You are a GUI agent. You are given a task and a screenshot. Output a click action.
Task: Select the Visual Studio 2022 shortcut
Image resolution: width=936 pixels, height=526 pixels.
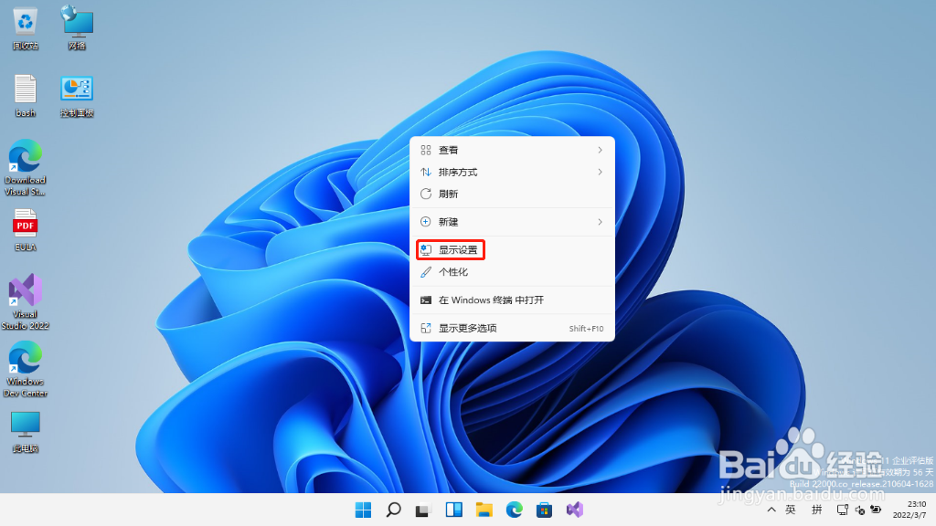tap(25, 301)
